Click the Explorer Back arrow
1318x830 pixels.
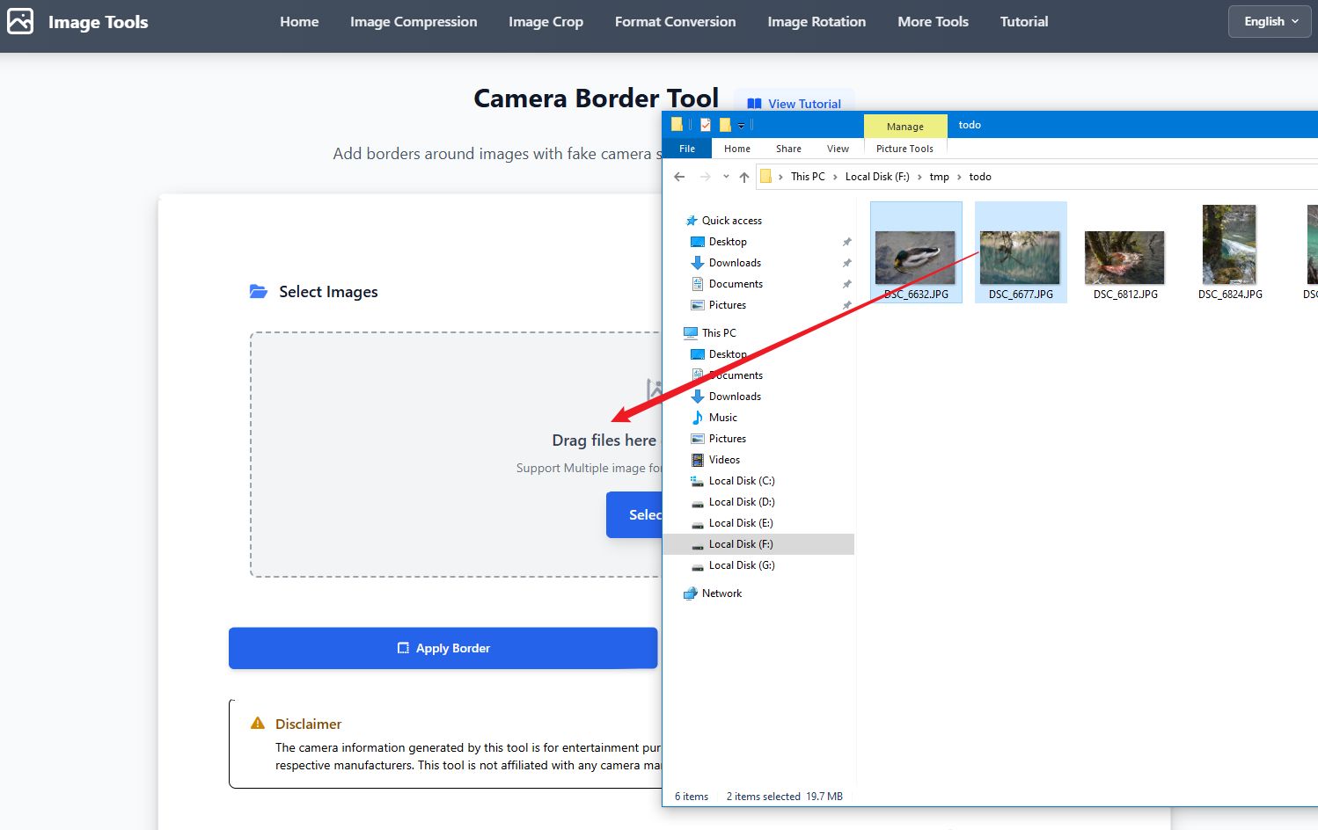point(679,177)
